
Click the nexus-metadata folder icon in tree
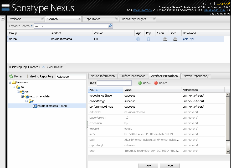pyautogui.click(x=27, y=97)
